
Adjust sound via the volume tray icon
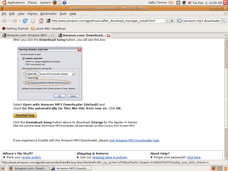(x=189, y=2)
